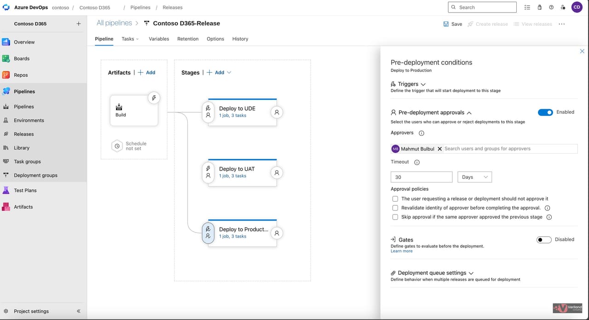
Task: Select the Deploy to UAT stage card
Action: point(243,173)
